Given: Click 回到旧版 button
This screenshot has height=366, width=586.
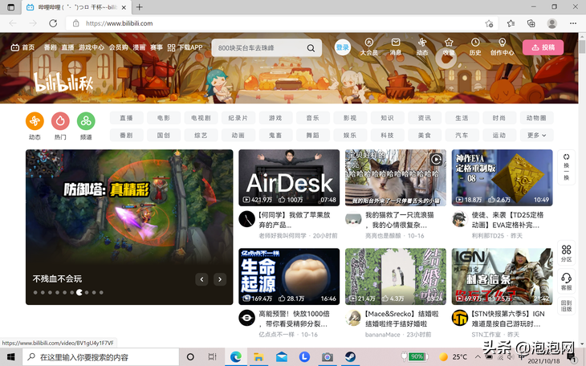Looking at the screenshot, I should point(566,306).
